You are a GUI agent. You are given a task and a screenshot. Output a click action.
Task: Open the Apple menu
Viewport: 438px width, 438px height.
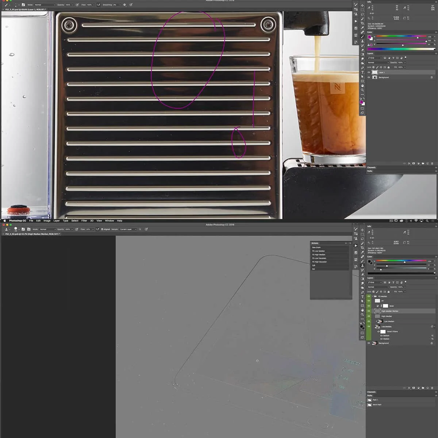(x=4, y=220)
